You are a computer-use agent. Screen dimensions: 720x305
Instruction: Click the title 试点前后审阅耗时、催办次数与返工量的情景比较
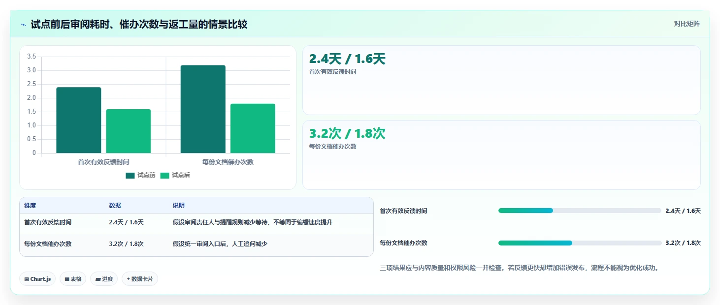click(139, 25)
